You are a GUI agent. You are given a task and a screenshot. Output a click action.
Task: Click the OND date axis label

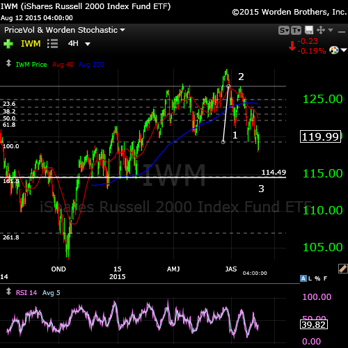58,269
